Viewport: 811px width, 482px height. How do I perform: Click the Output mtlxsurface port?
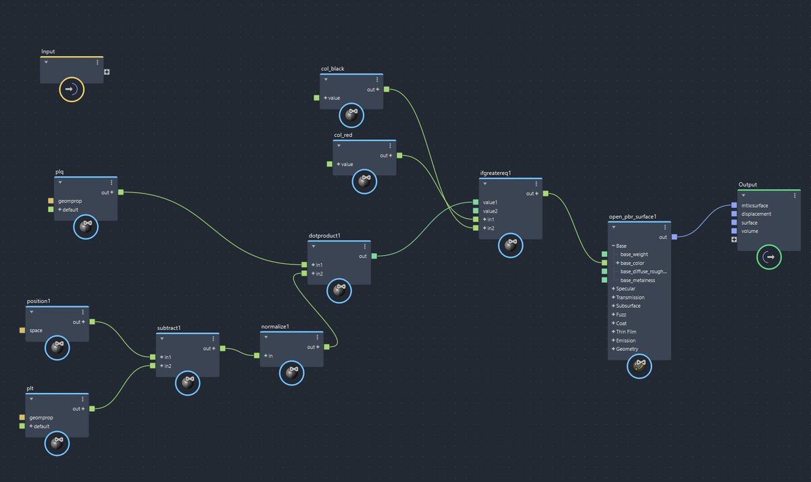pos(734,205)
